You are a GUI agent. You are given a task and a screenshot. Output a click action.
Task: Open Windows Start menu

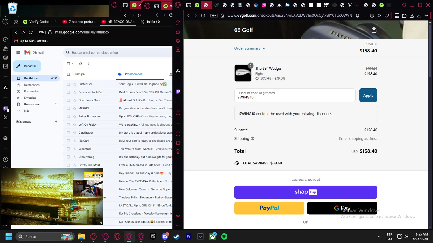coord(9,236)
